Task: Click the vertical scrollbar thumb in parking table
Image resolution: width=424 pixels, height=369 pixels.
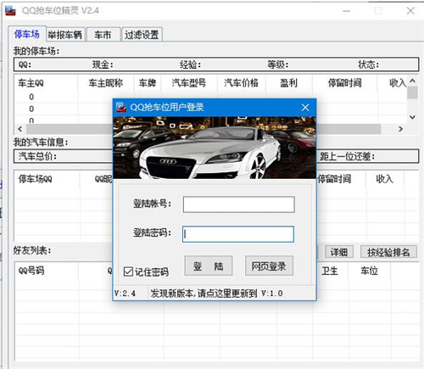Action: point(412,92)
